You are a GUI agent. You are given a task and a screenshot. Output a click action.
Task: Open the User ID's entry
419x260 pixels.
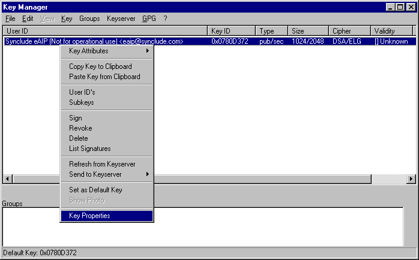click(x=82, y=92)
